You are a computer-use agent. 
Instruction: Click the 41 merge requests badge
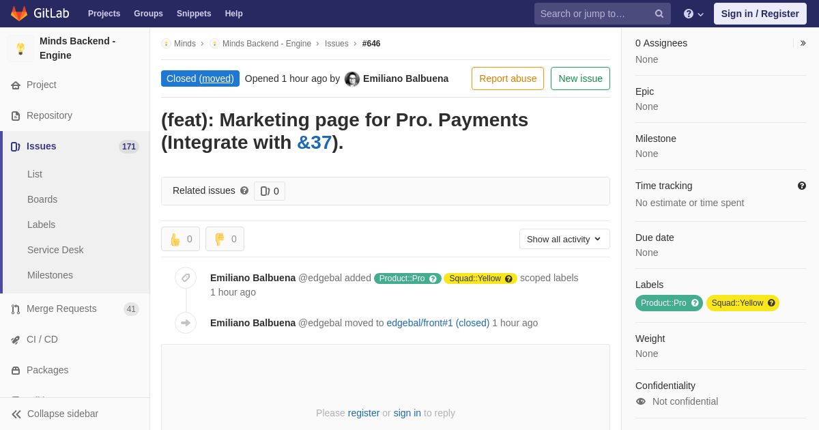pyautogui.click(x=131, y=309)
